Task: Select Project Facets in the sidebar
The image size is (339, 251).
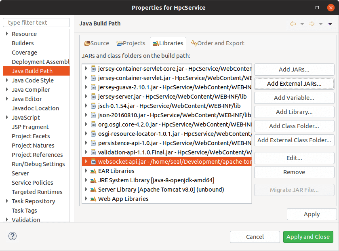Action: 31,136
